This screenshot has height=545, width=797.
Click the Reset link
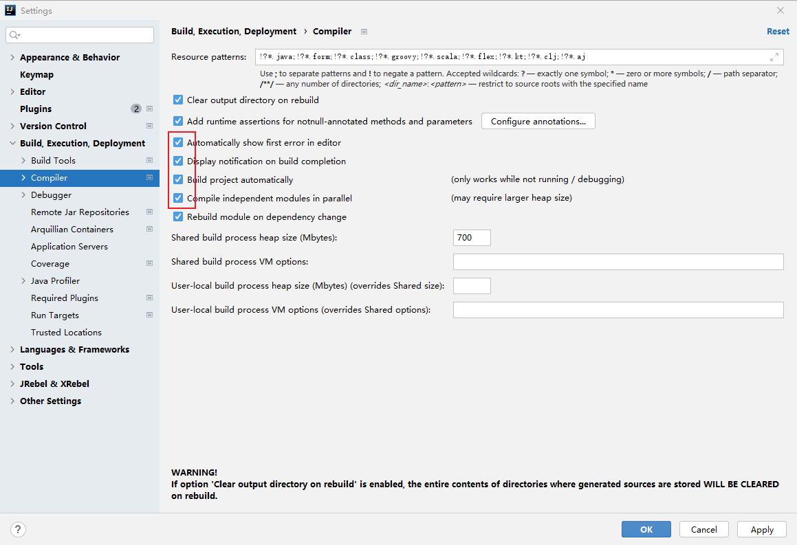pos(778,32)
